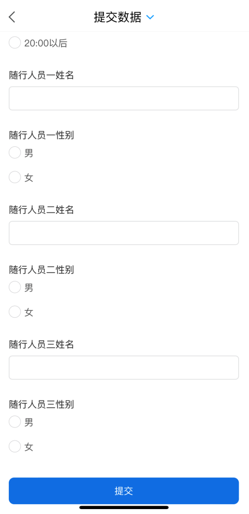Tap the 随行人员二性别 label

(x=41, y=270)
